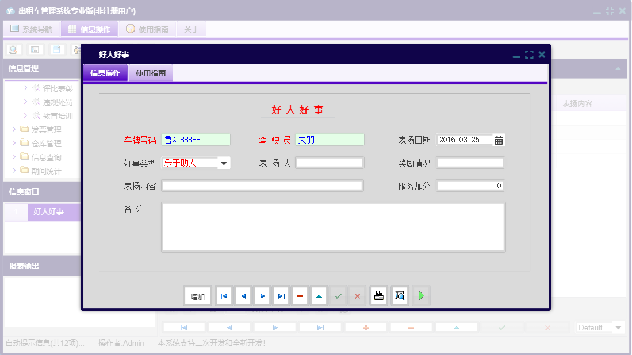Viewport: 632px width, 355px height.
Task: Jump to the first record
Action: 224,295
